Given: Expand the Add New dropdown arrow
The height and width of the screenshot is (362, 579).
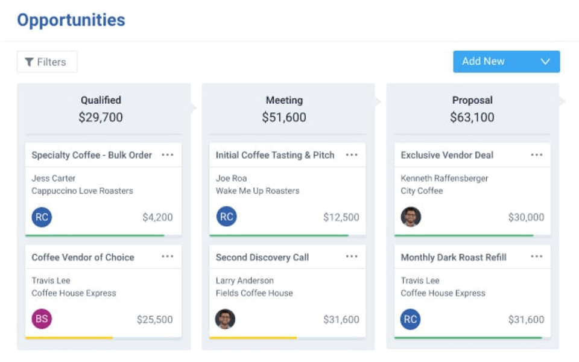Looking at the screenshot, I should [x=545, y=62].
